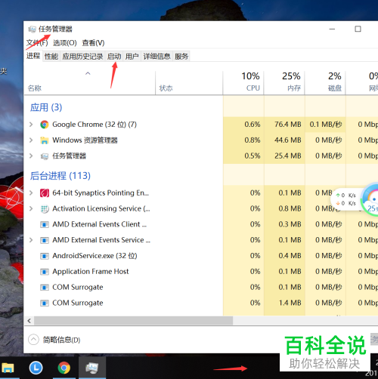Switch to the 进程 tab
Screen dimensions: 378x379
33,56
